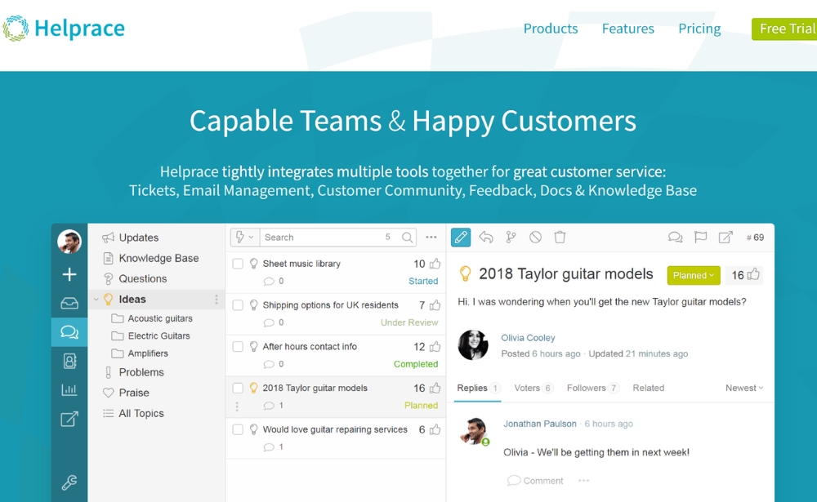Click the reply arrow icon on ticket #69

(485, 237)
